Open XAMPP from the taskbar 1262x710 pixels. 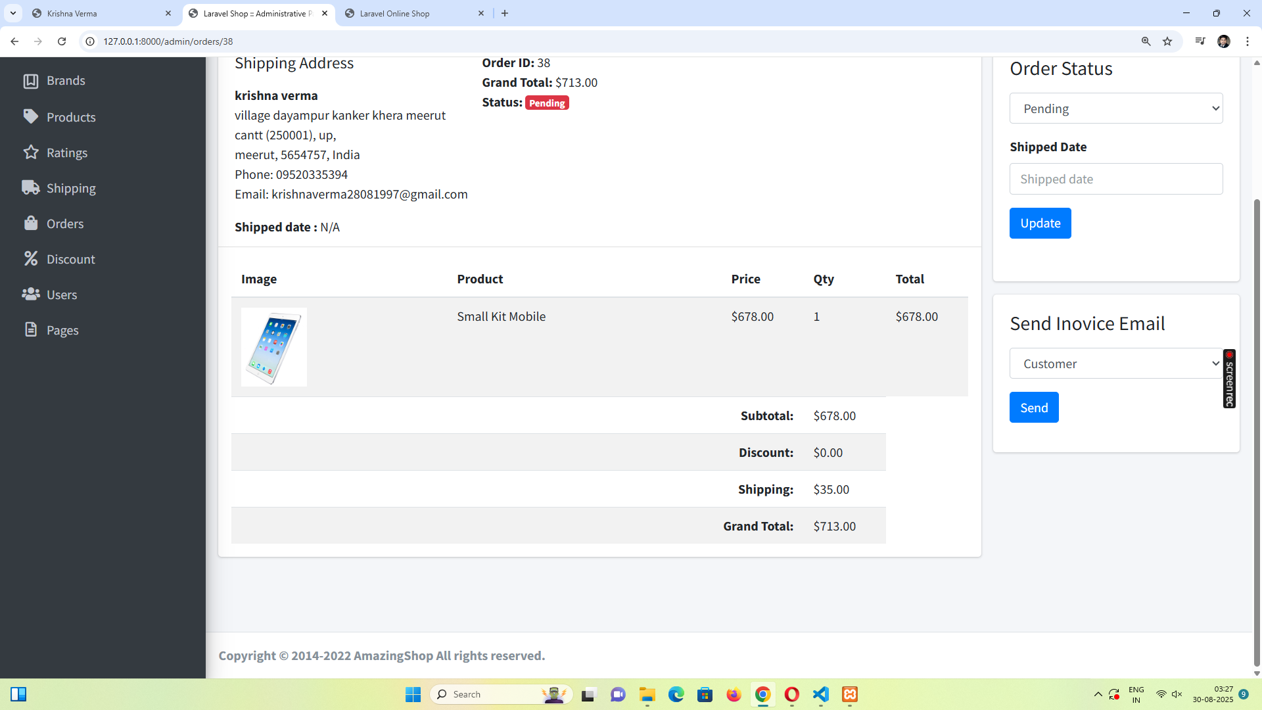point(850,694)
